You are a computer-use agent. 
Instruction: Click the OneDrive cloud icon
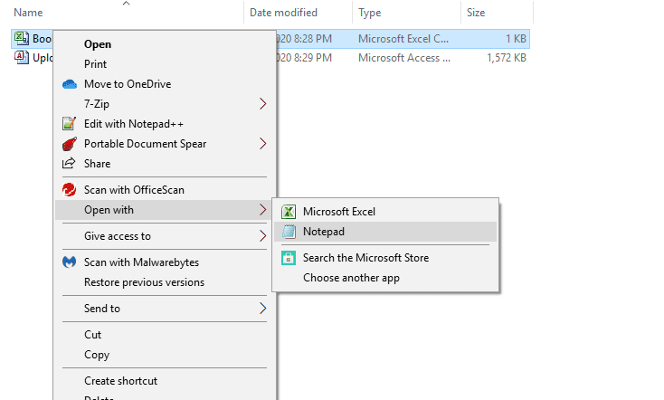pos(70,84)
